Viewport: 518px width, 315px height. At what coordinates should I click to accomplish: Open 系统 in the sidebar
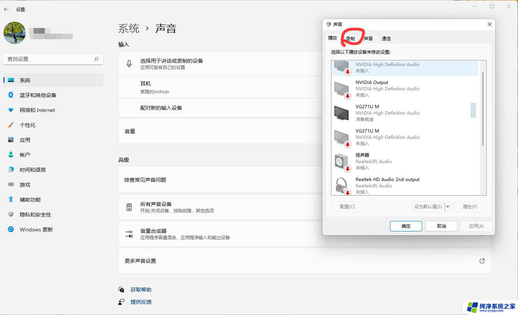(53, 80)
